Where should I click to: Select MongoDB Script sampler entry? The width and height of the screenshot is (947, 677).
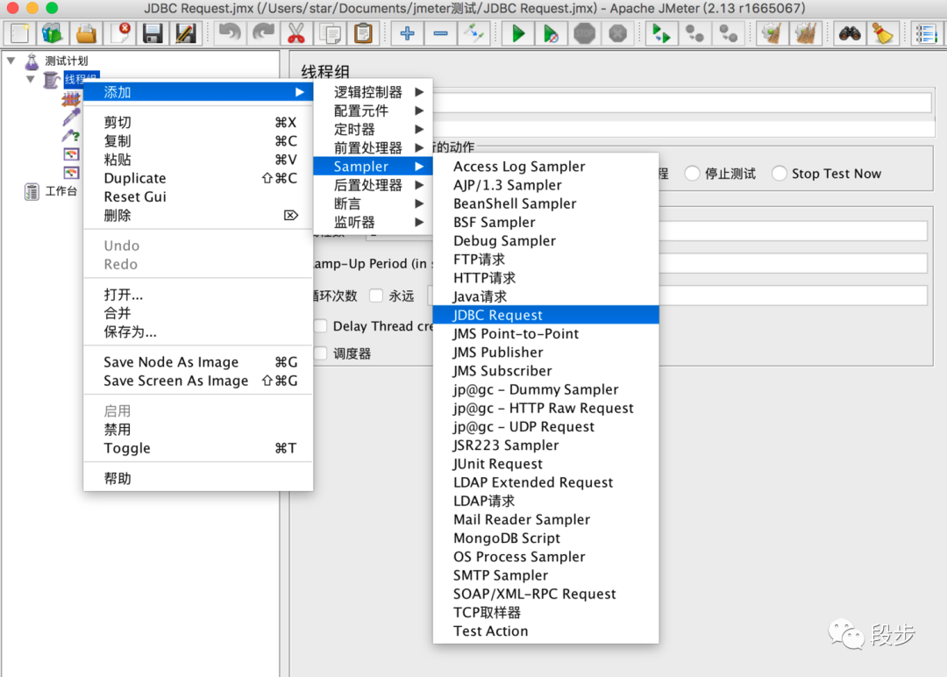pos(546,538)
